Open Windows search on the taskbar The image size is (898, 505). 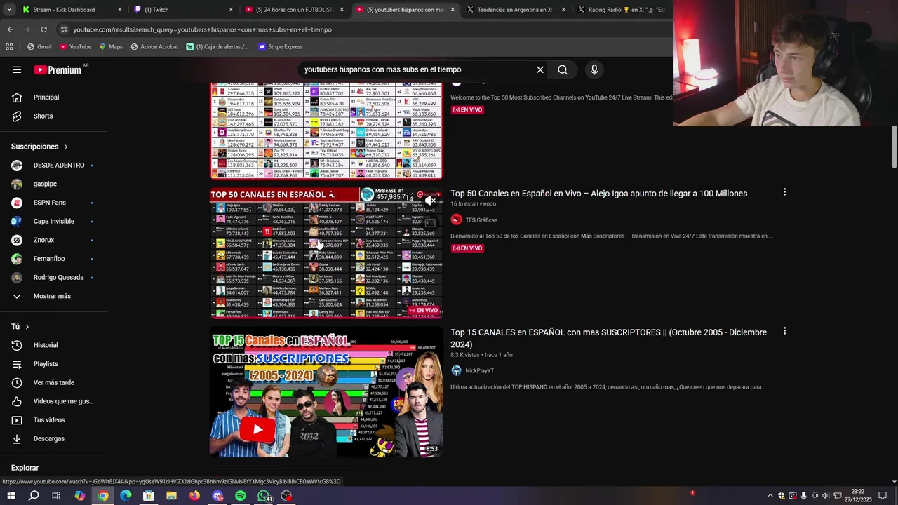tap(34, 496)
